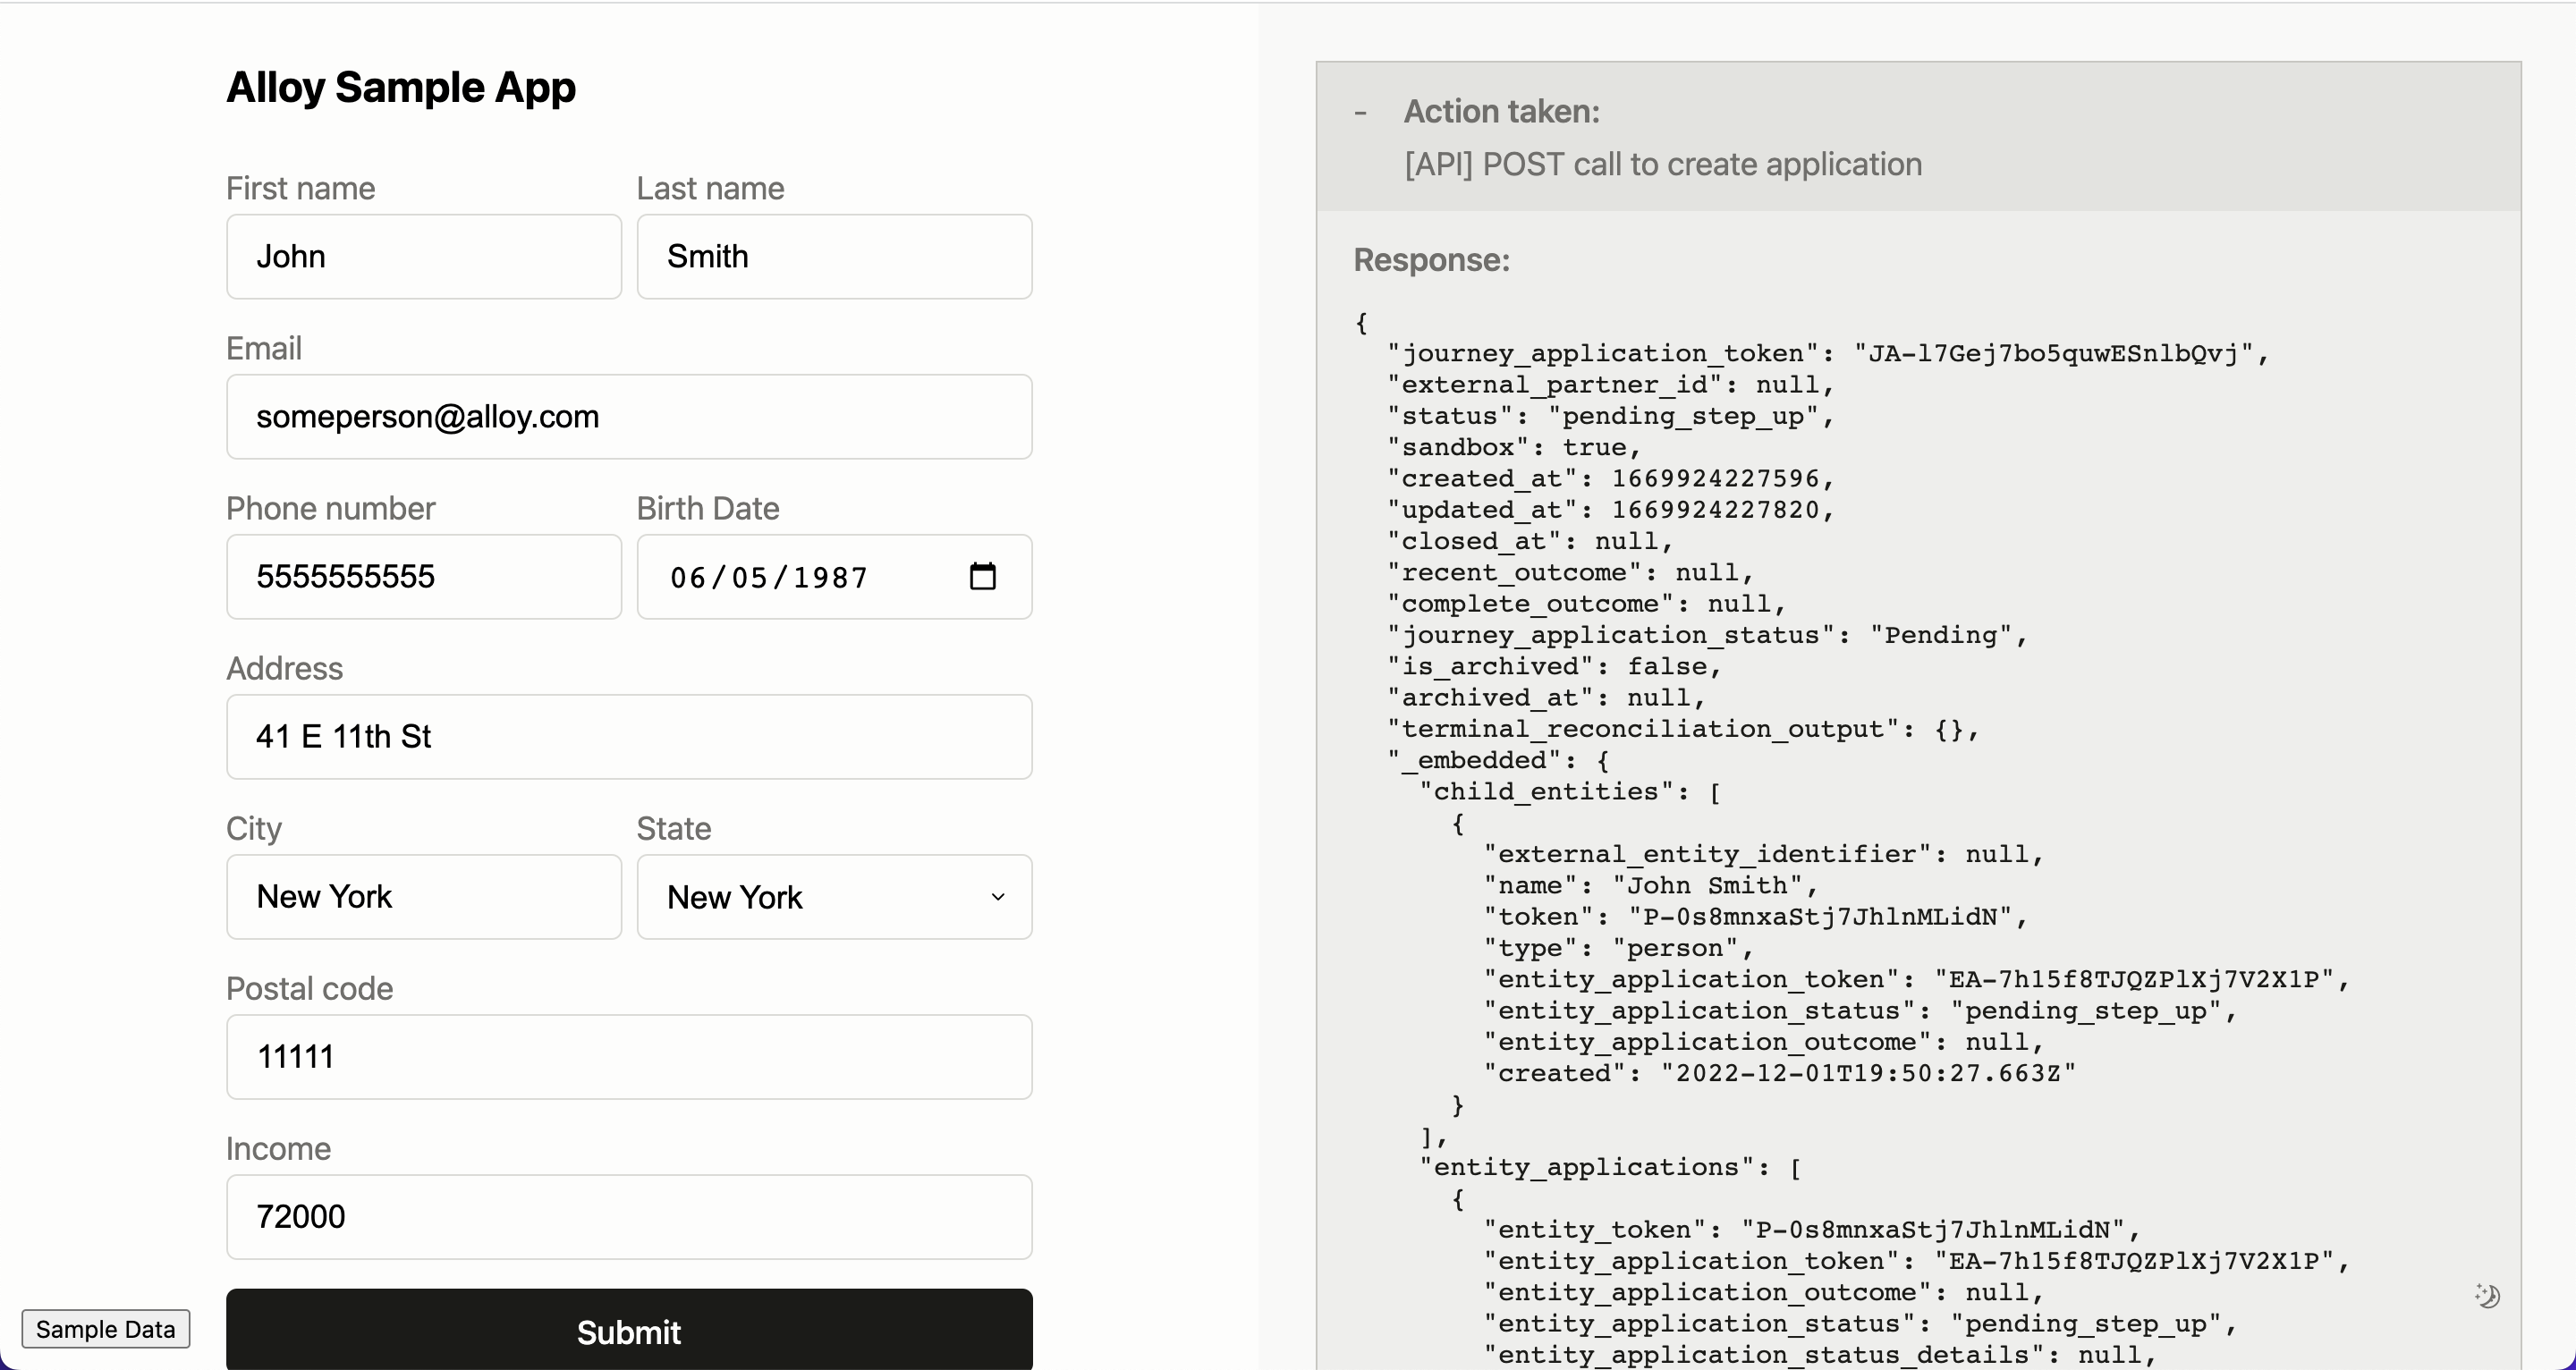This screenshot has height=1370, width=2576.
Task: Open the Birth Date calendar picker icon
Action: click(982, 576)
